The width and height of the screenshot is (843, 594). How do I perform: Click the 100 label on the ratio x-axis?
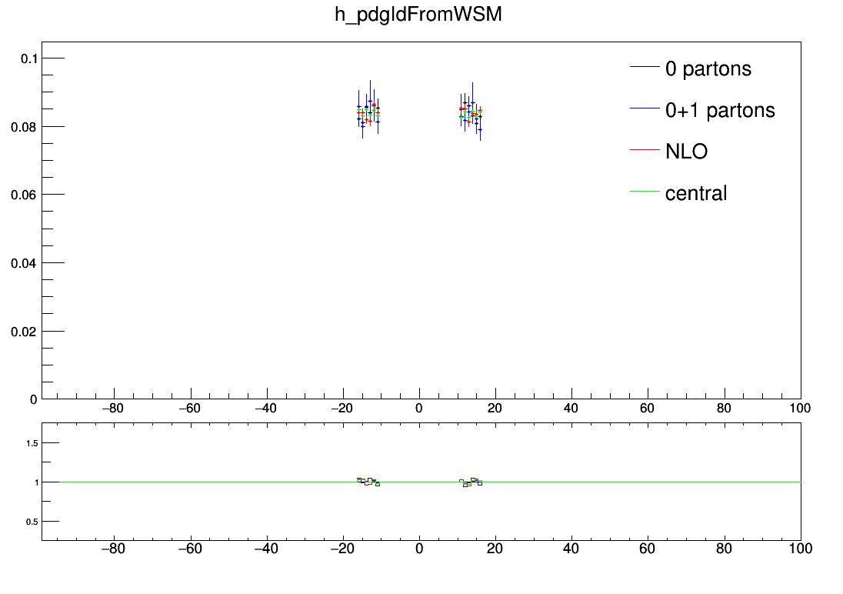tap(801, 549)
